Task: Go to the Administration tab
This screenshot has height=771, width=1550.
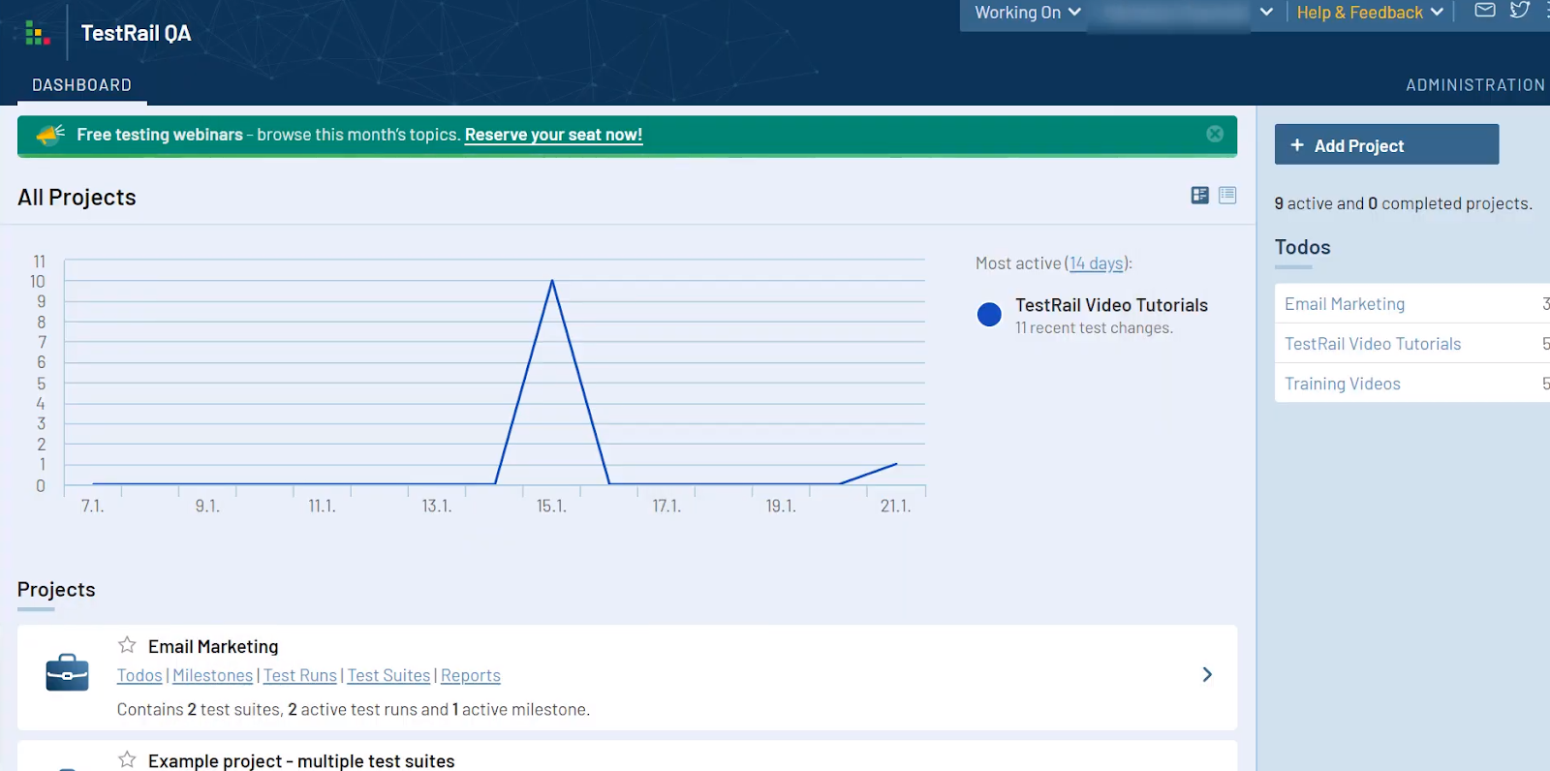Action: [x=1474, y=85]
